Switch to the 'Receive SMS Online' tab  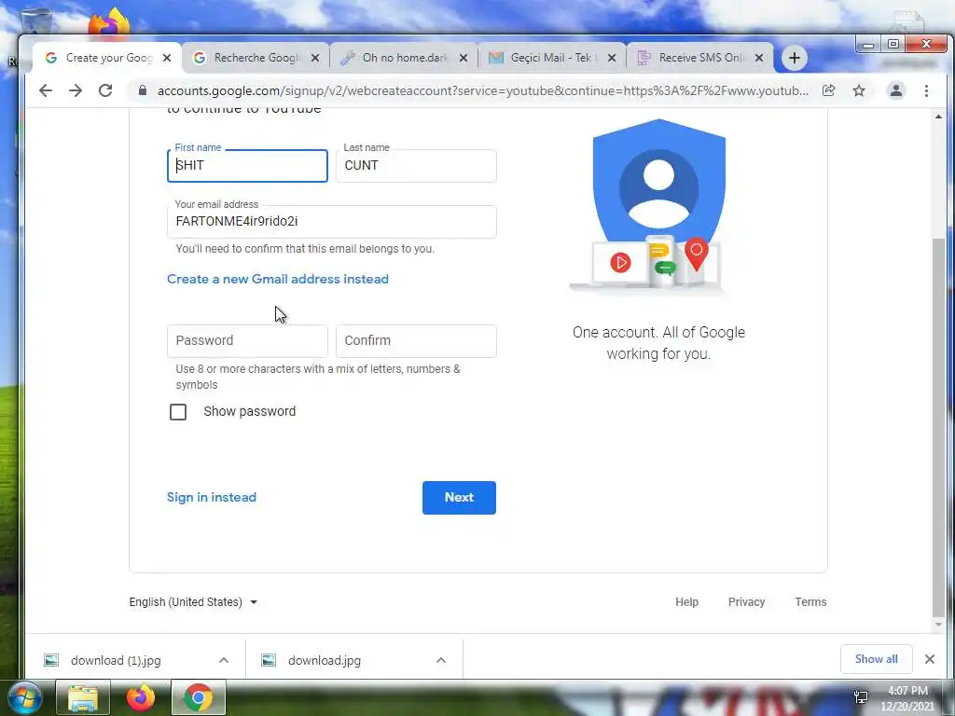[699, 58]
